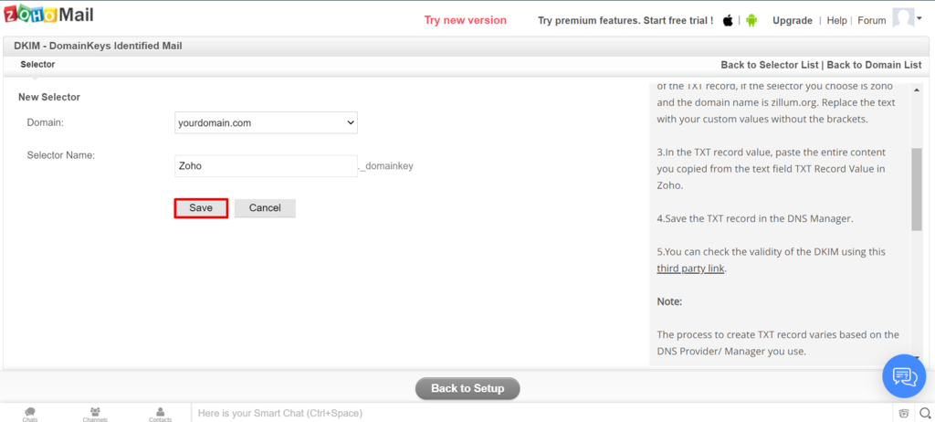The width and height of the screenshot is (935, 422).
Task: Click the Android app icon
Action: point(751,20)
